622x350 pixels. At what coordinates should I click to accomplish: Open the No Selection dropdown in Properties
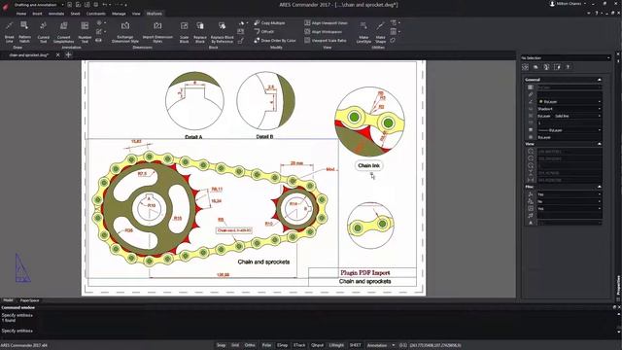[566, 58]
